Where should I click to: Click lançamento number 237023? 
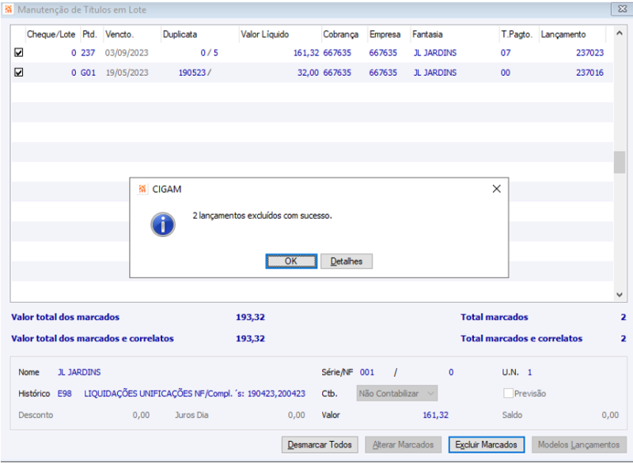(x=589, y=53)
